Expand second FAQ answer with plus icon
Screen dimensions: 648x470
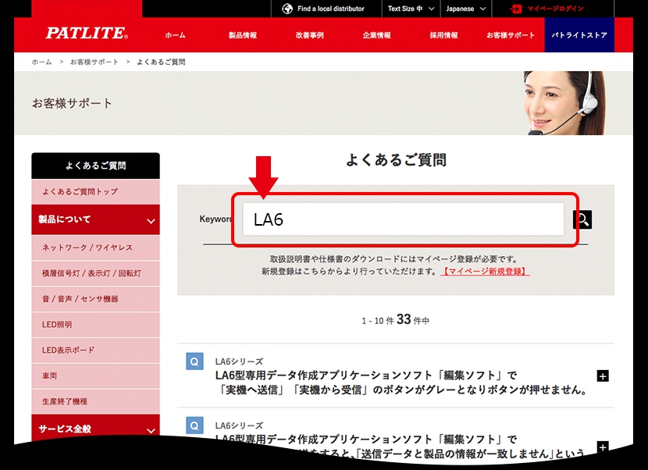[603, 447]
